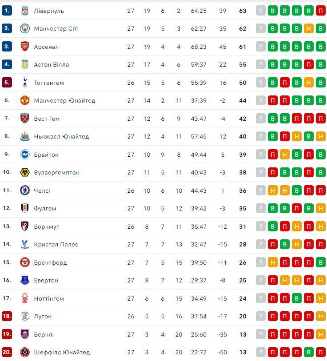Click the gray question mark in Лутон row
Viewport: 327px width, 361px height.
coord(261,316)
